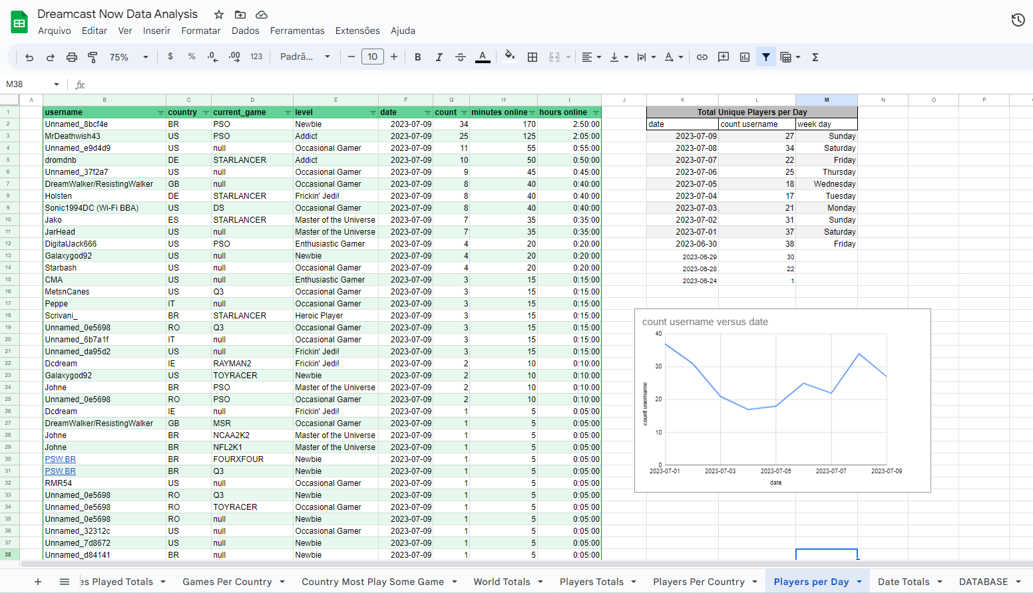Open filter on date column
1033x593 pixels.
tap(427, 112)
